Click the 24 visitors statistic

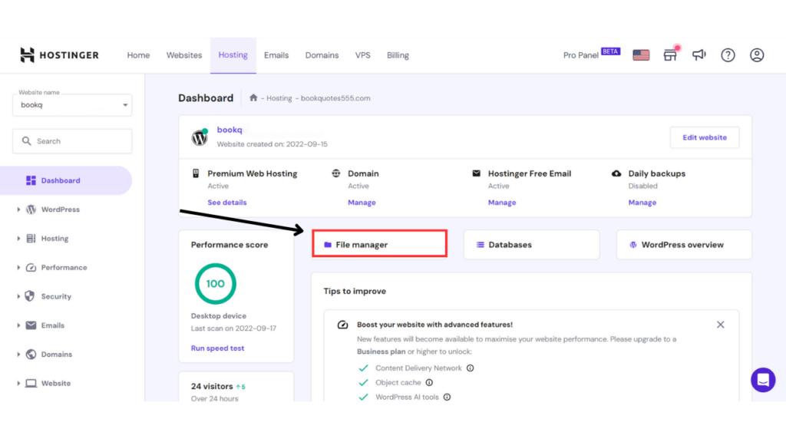[212, 387]
